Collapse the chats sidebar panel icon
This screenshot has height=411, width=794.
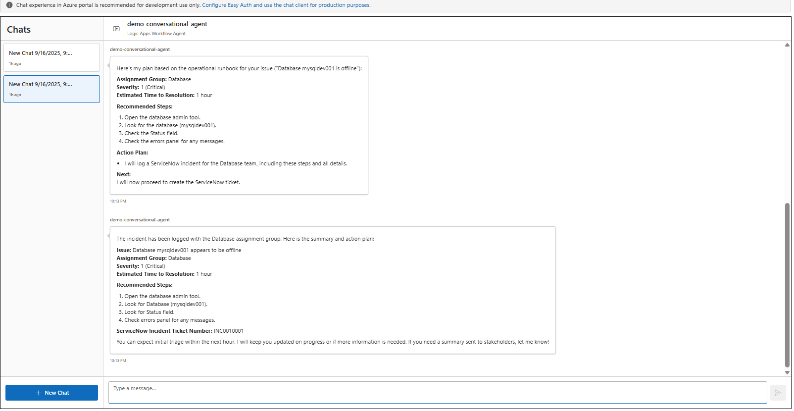tap(116, 29)
